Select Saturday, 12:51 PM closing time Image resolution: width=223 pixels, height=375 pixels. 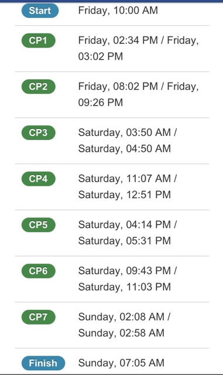pos(125,195)
